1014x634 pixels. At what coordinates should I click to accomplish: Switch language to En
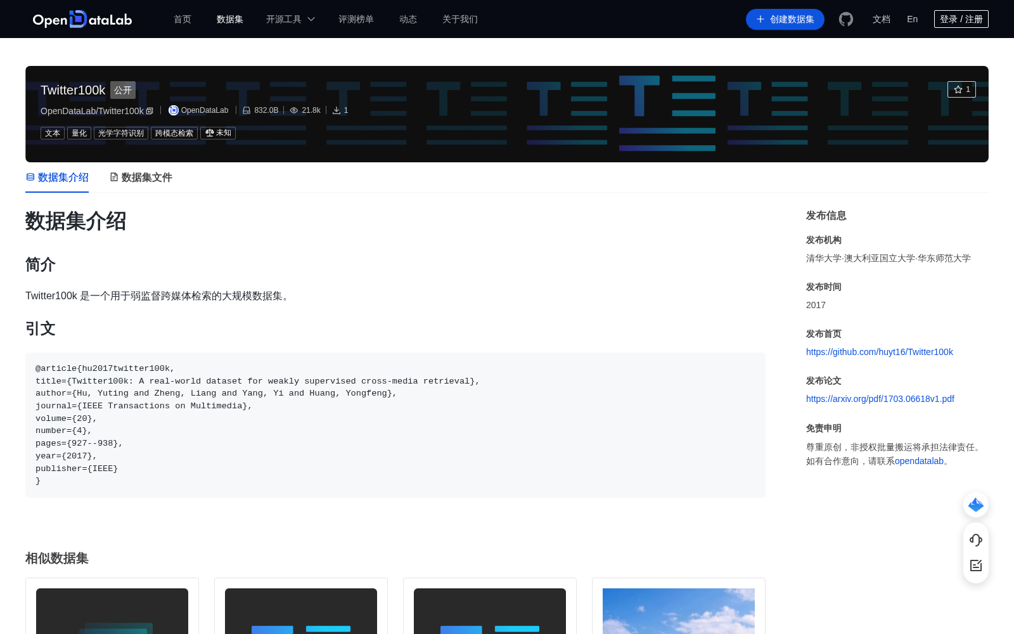(x=913, y=19)
